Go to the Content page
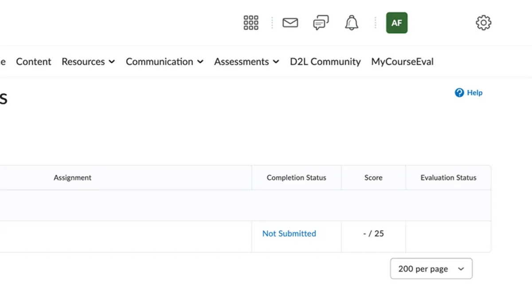This screenshot has width=532, height=299. 34,62
